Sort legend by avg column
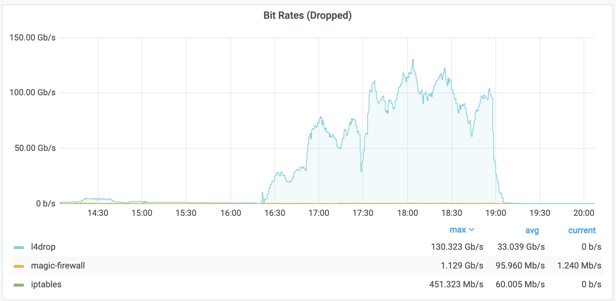 point(532,231)
